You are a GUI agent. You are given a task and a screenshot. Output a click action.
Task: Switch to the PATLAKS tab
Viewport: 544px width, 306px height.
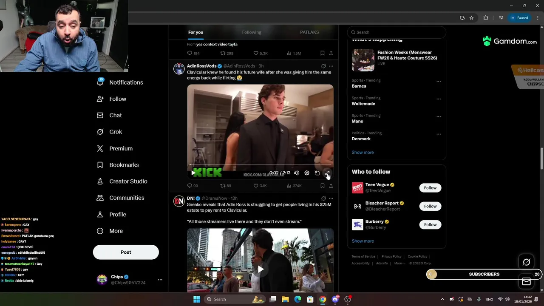(309, 32)
